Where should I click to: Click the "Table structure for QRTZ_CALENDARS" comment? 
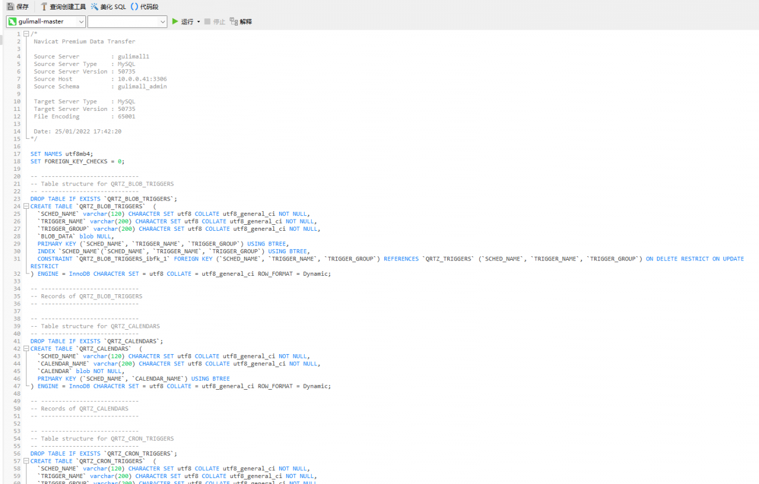coord(95,326)
